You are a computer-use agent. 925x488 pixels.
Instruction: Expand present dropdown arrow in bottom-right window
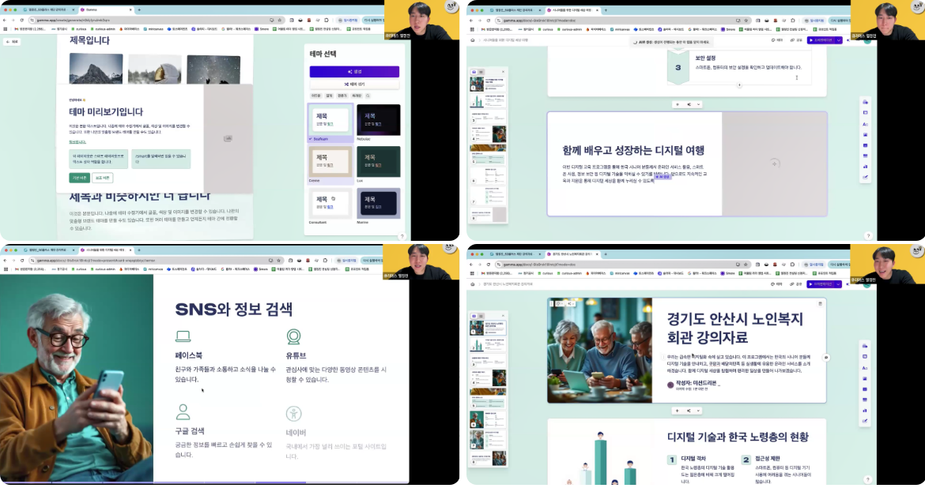[x=838, y=284]
